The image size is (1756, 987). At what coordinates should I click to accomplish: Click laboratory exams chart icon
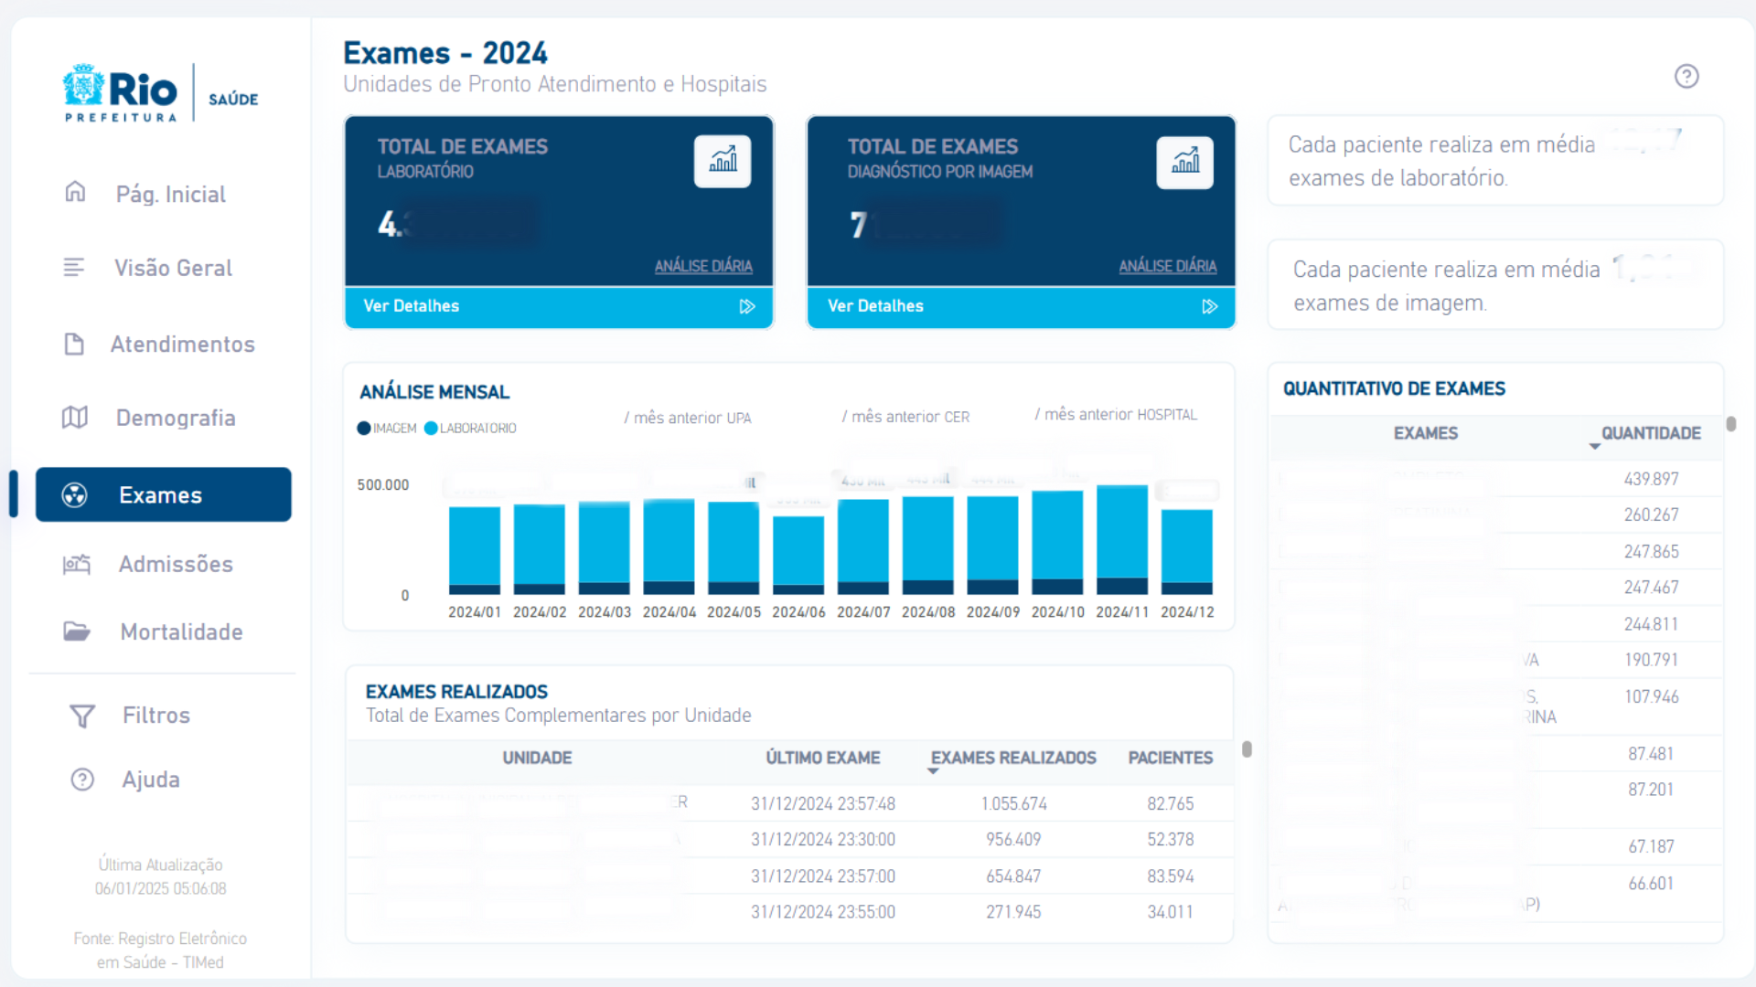[723, 162]
